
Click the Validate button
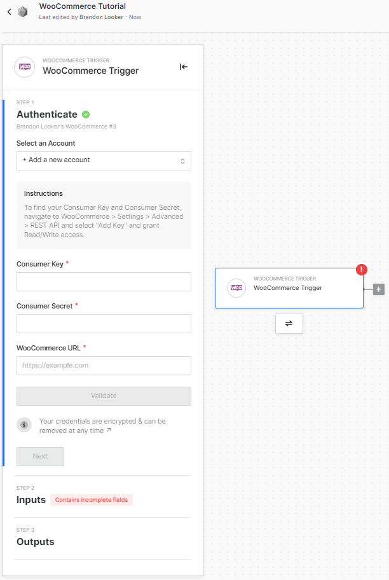click(x=104, y=396)
